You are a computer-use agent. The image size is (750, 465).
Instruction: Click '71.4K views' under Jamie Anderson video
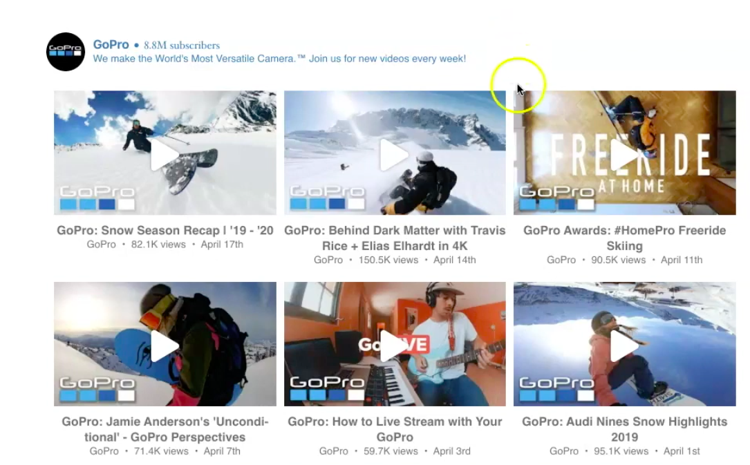pyautogui.click(x=161, y=451)
